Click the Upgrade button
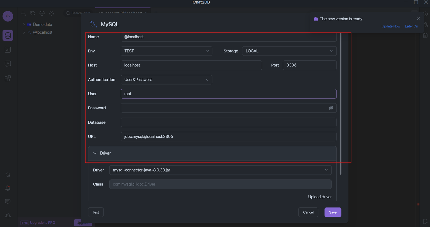 tap(83, 223)
